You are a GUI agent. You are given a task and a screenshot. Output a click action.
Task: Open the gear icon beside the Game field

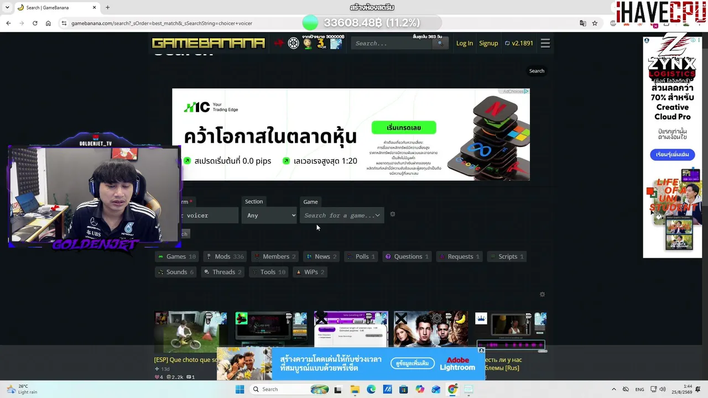tap(393, 214)
